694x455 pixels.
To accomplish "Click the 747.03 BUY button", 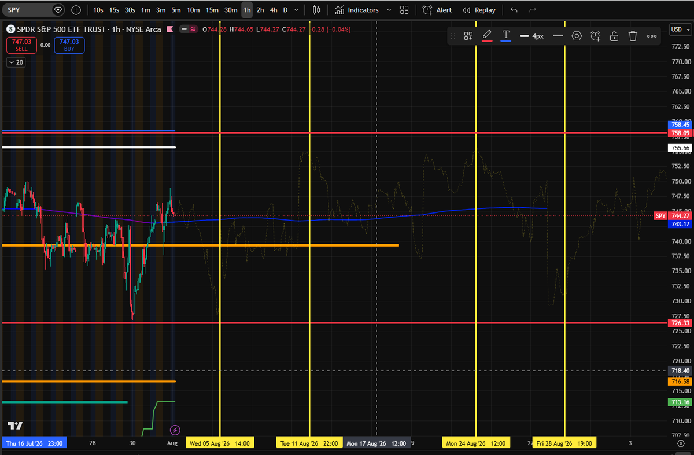I will 69,45.
